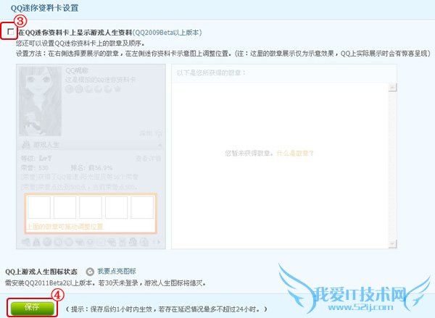
Task: Open the 我要点亮图标 link
Action: (117, 271)
